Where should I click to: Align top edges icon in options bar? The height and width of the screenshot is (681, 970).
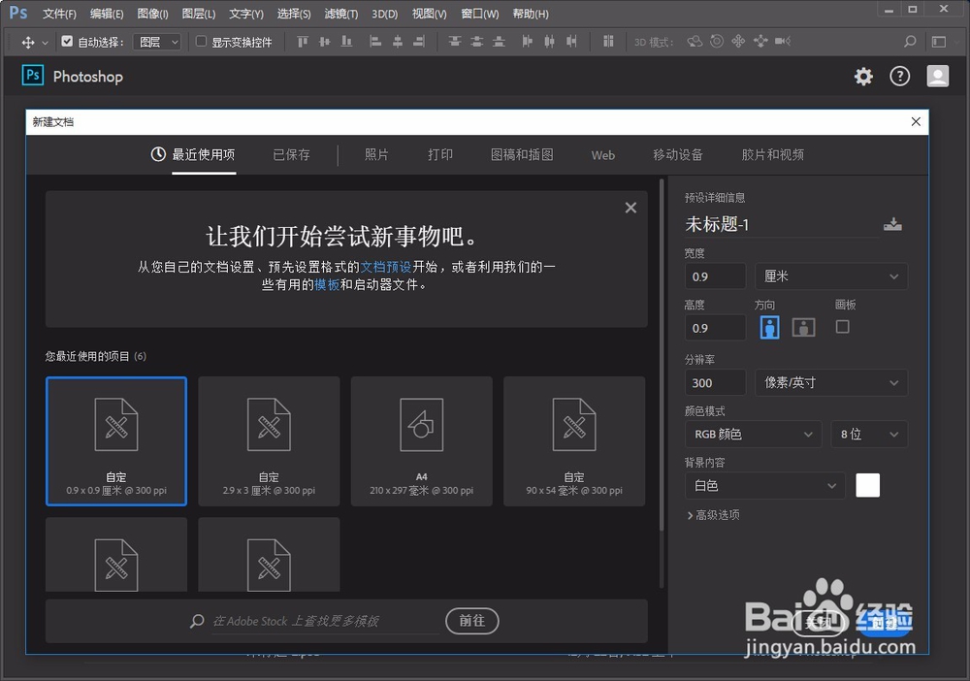coord(303,42)
